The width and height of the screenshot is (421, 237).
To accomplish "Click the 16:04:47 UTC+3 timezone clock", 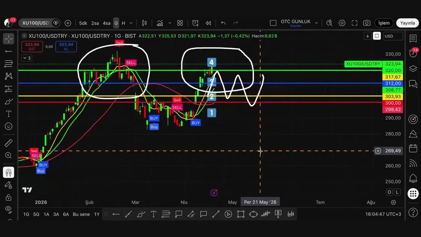I will tap(383, 214).
